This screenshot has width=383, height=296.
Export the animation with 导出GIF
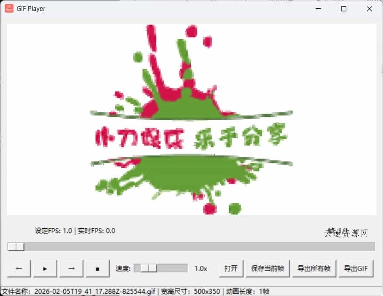356,268
